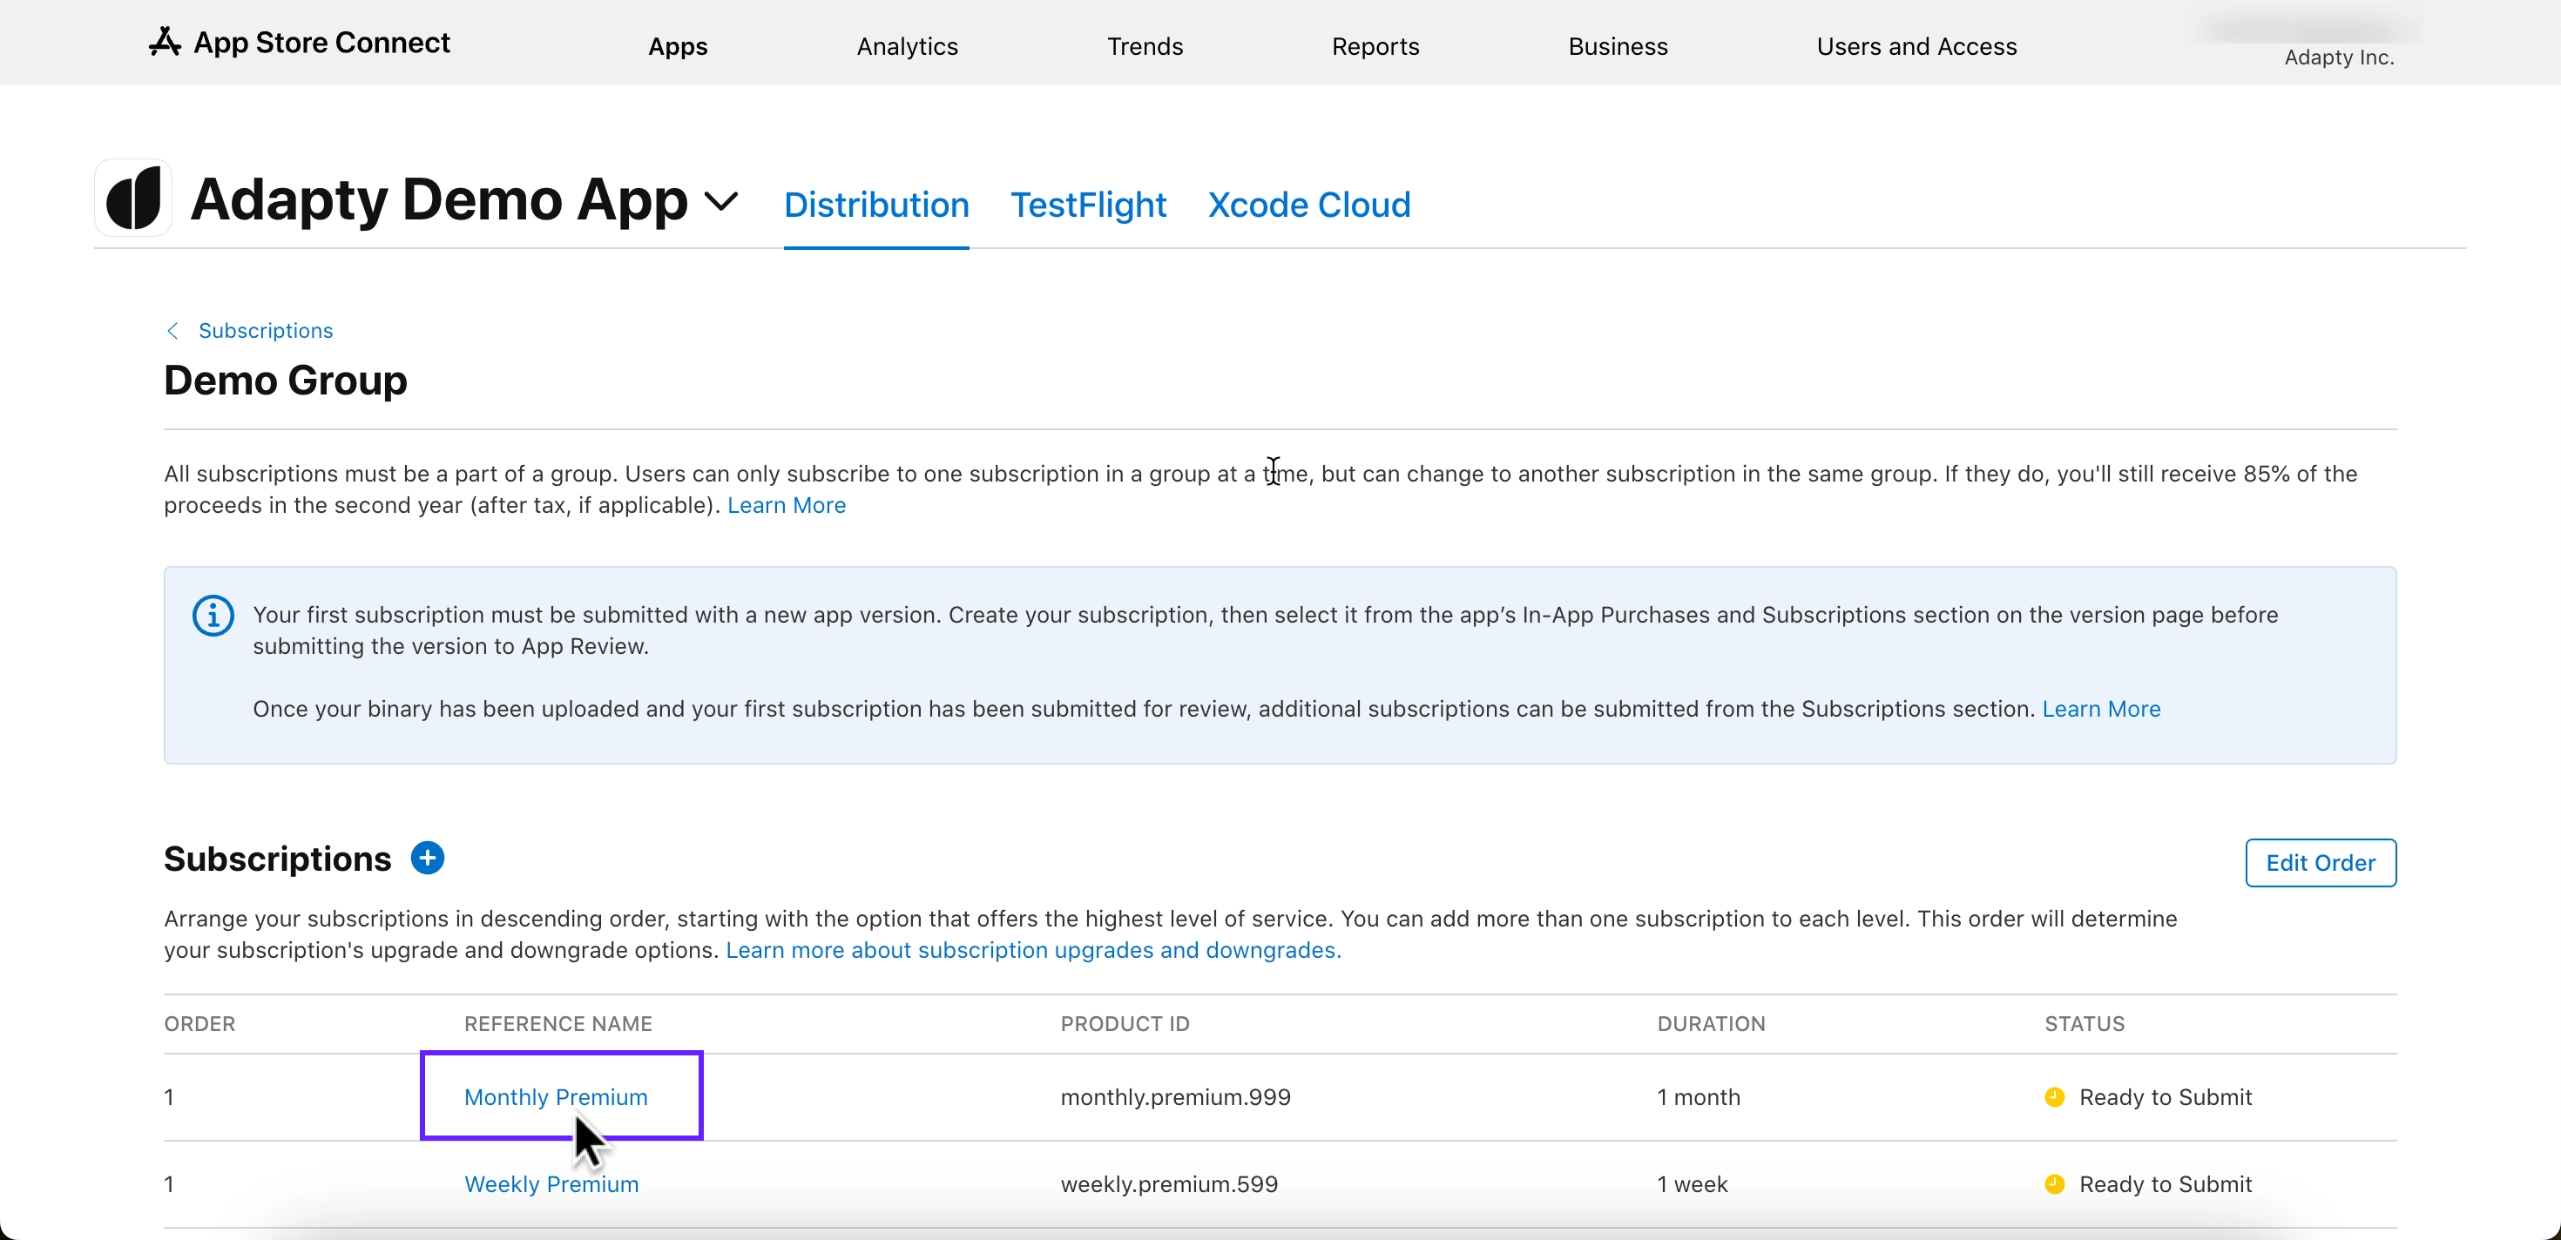Open Users and Access section
Image resolution: width=2561 pixels, height=1240 pixels.
coord(1916,47)
